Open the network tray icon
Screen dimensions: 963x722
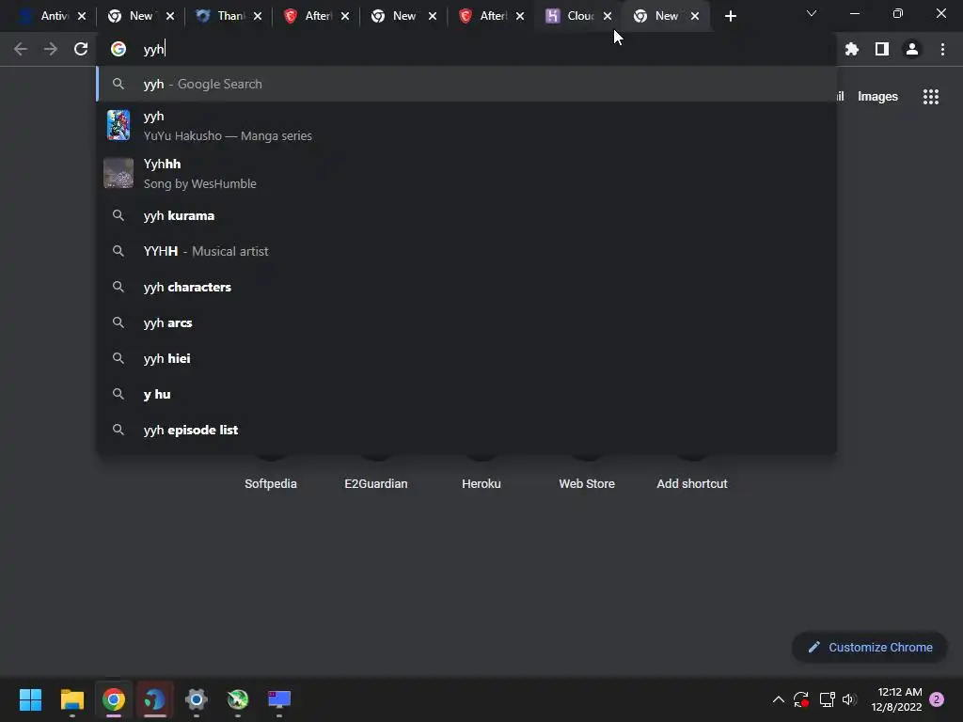coord(827,699)
